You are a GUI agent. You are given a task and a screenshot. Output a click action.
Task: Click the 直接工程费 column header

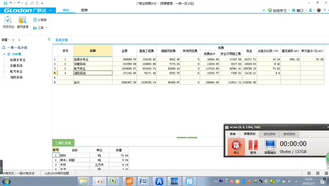[x=146, y=51]
